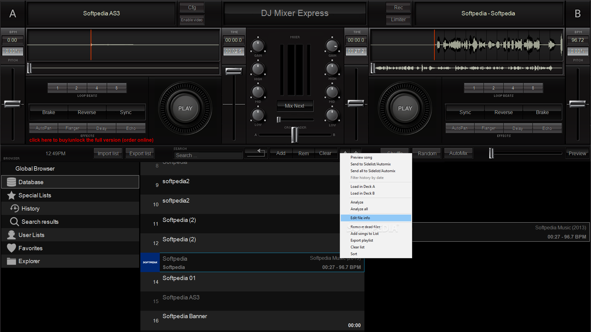Viewport: 591px width, 332px height.
Task: Open Favorites heart icon
Action: click(x=11, y=248)
